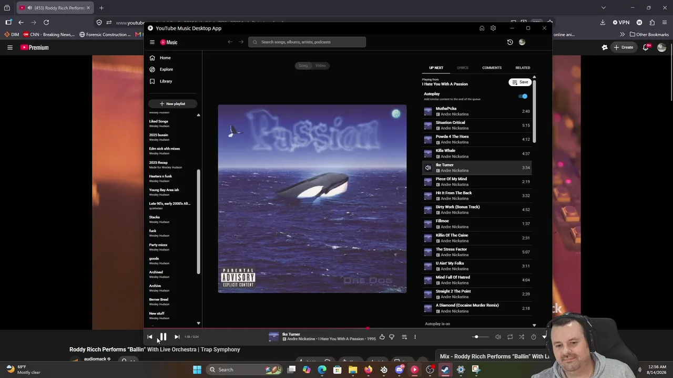This screenshot has width=673, height=378.
Task: Save the queue with the Save button
Action: tap(520, 82)
